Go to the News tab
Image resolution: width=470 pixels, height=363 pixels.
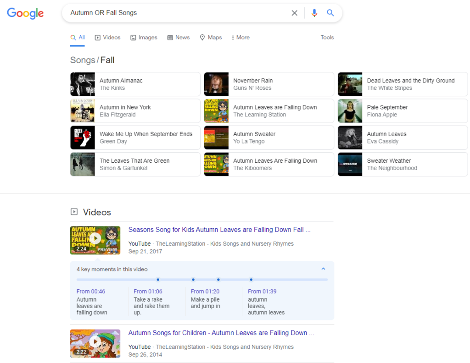[x=178, y=38]
